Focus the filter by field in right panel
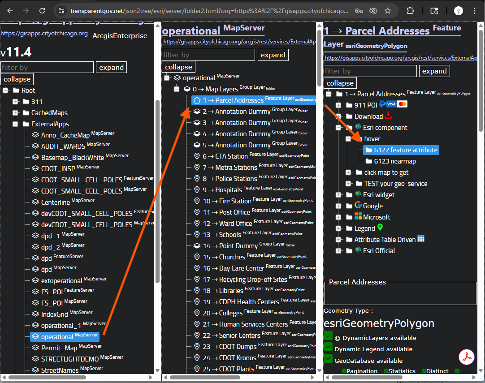 pyautogui.click(x=370, y=71)
